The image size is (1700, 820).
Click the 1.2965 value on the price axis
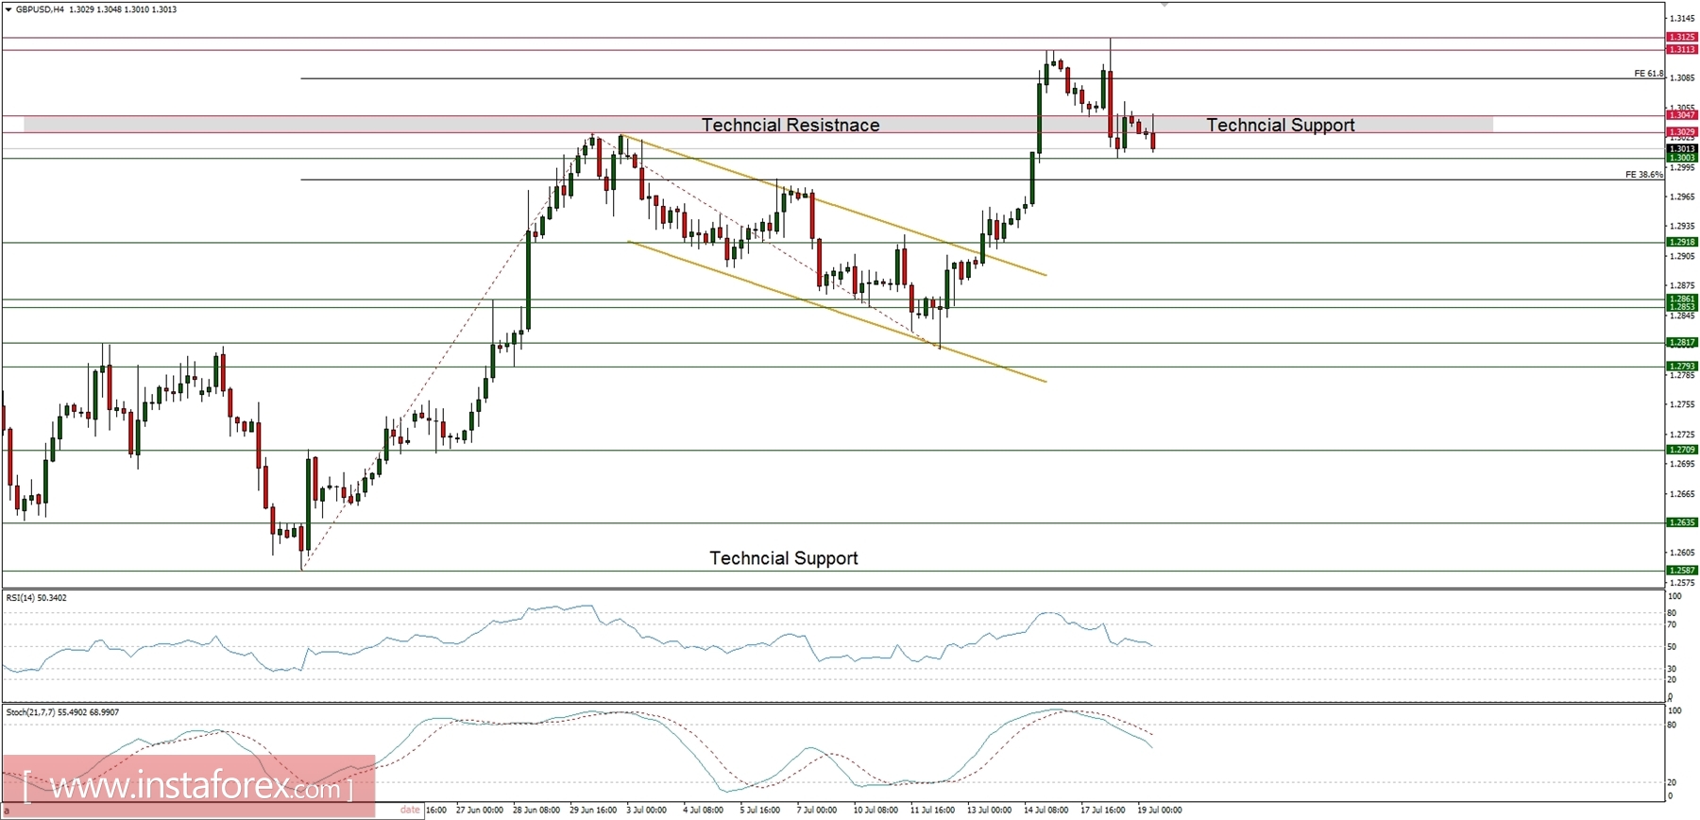pyautogui.click(x=1683, y=196)
